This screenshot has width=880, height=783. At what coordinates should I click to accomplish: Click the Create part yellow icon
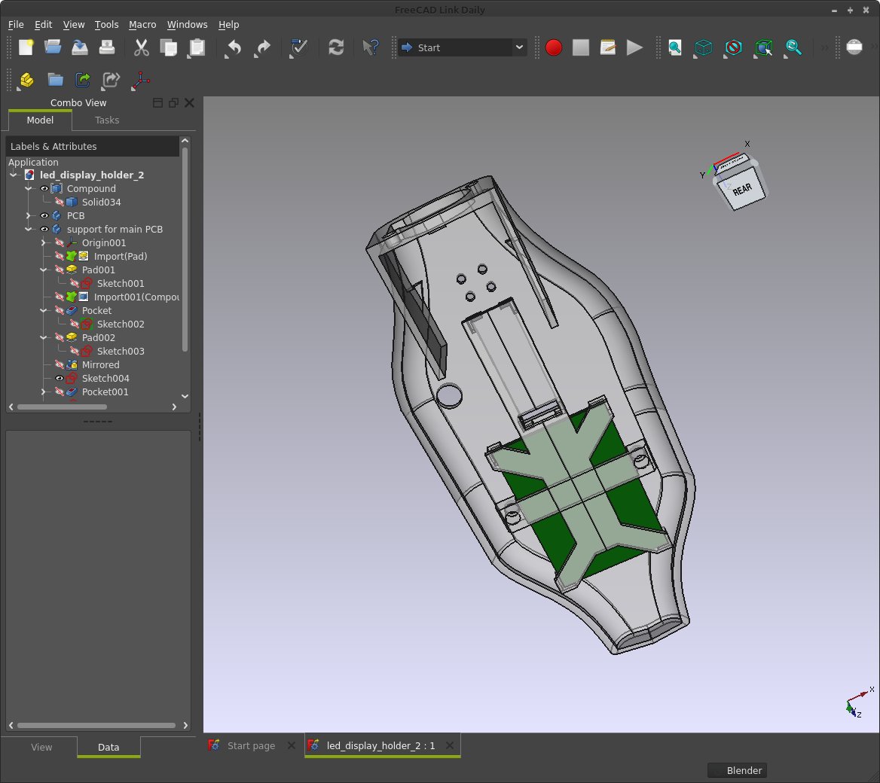tap(26, 81)
